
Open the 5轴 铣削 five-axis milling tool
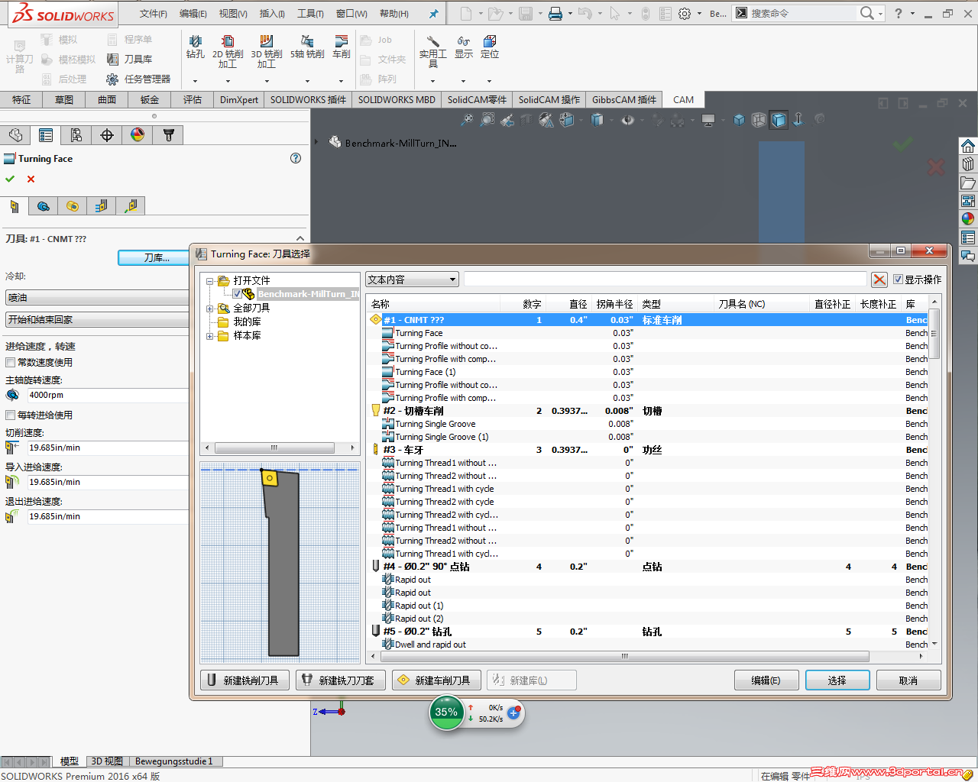307,47
